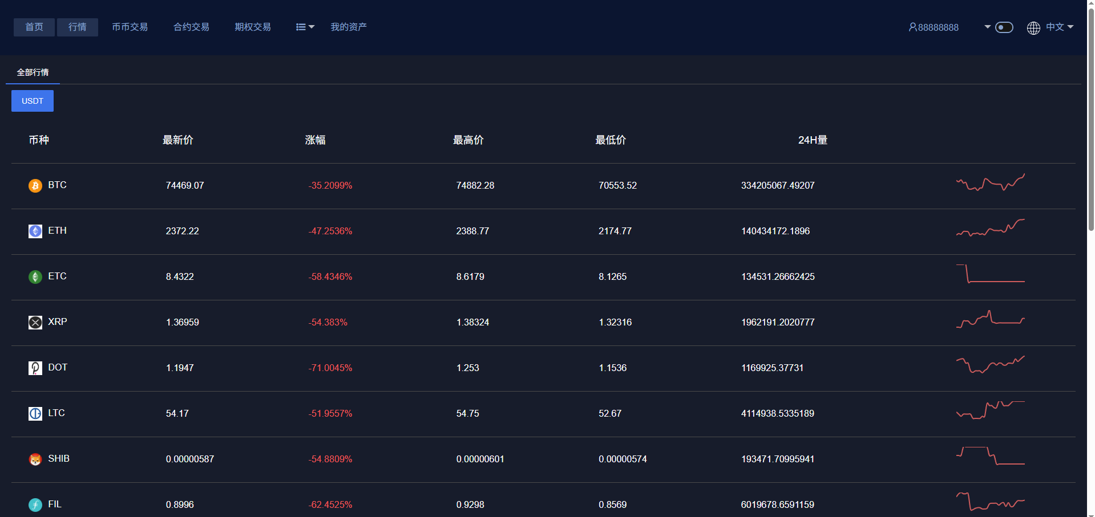
Task: Open the list menu icon in navbar
Action: (x=301, y=27)
